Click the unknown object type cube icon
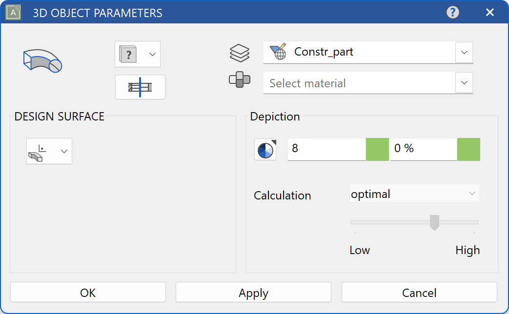Image resolution: width=509 pixels, height=314 pixels. (128, 54)
